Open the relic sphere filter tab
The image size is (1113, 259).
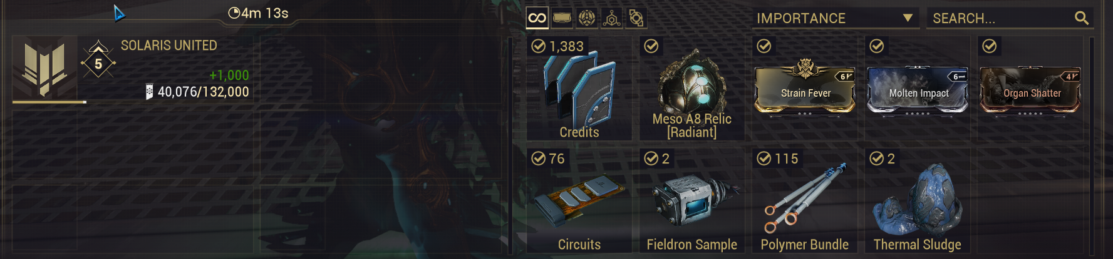(587, 18)
